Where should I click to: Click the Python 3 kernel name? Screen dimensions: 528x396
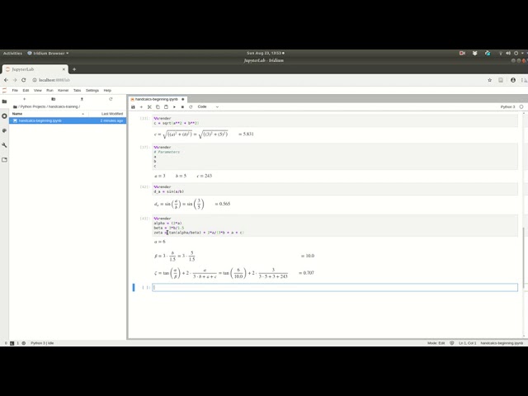tap(508, 106)
